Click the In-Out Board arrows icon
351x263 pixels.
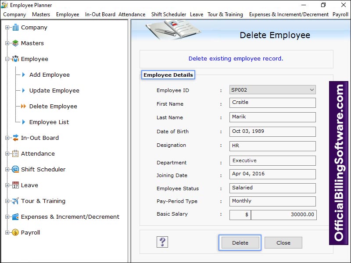pyautogui.click(x=15, y=138)
